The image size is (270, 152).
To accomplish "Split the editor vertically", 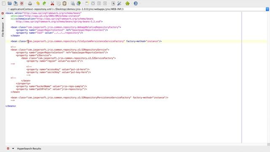I will 105,3.
